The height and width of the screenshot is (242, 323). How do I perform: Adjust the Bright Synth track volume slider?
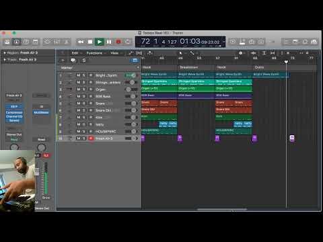(131, 75)
